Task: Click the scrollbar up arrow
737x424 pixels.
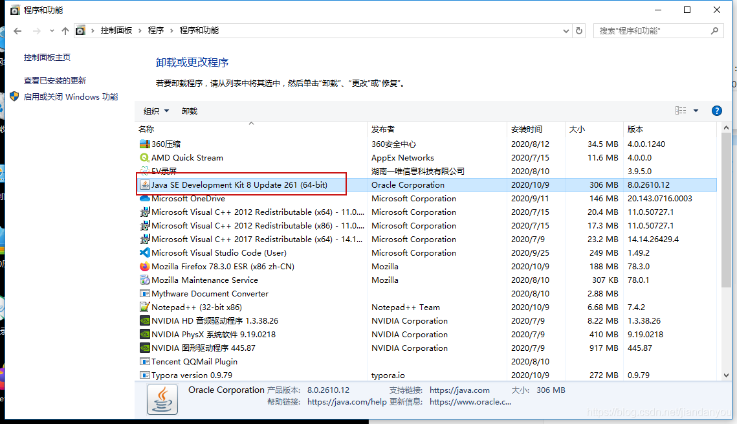Action: tap(726, 128)
